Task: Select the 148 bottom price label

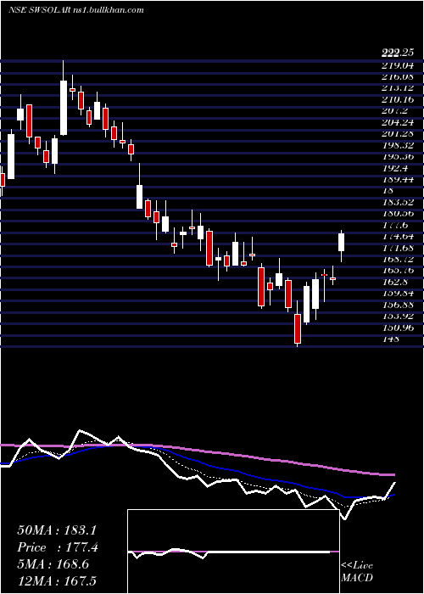Action: click(390, 339)
